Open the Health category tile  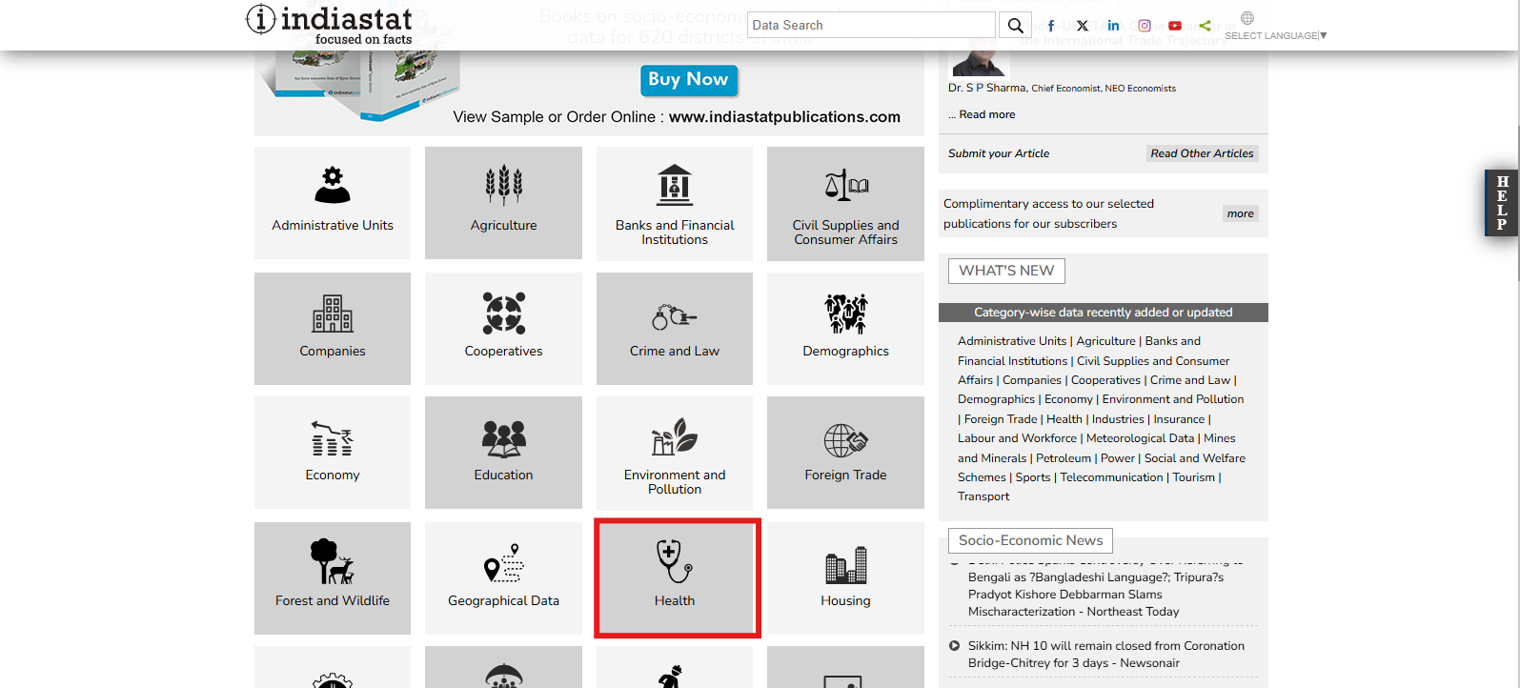pos(675,577)
